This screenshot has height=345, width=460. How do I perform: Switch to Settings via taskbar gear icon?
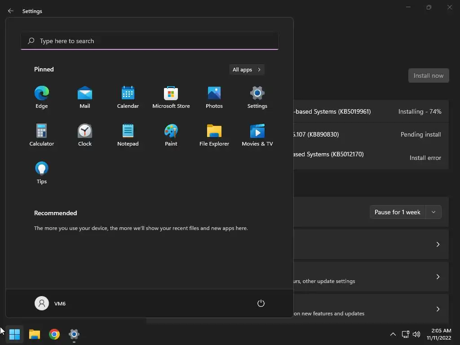click(74, 334)
